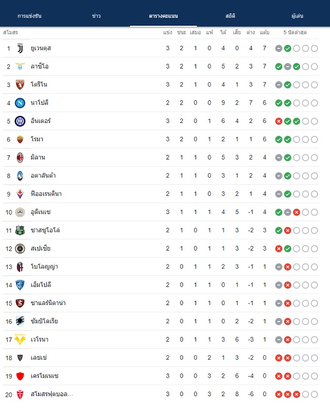Click Juventus' green win form indicator

tap(288, 48)
